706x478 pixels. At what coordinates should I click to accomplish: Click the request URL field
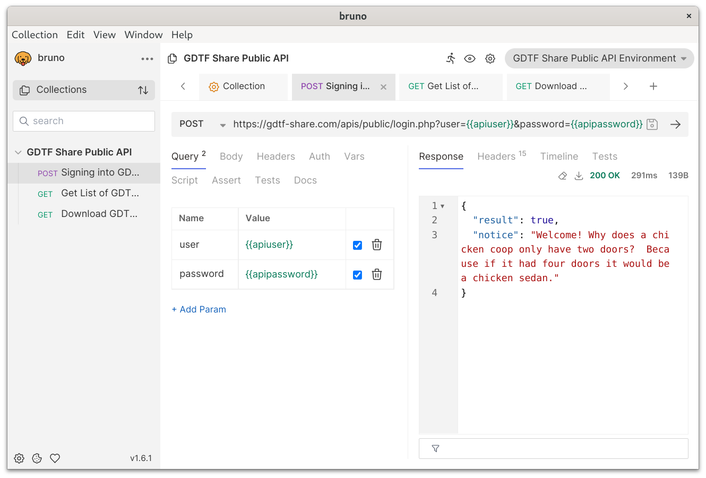pos(438,124)
